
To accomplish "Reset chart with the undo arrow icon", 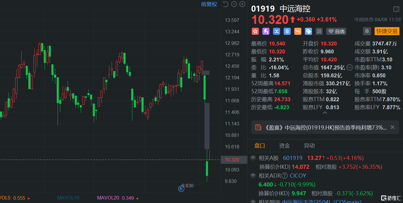I will click(x=226, y=4).
